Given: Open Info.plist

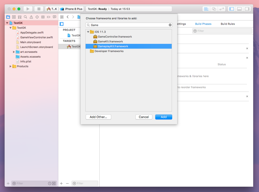Looking at the screenshot, I should coord(26,61).
